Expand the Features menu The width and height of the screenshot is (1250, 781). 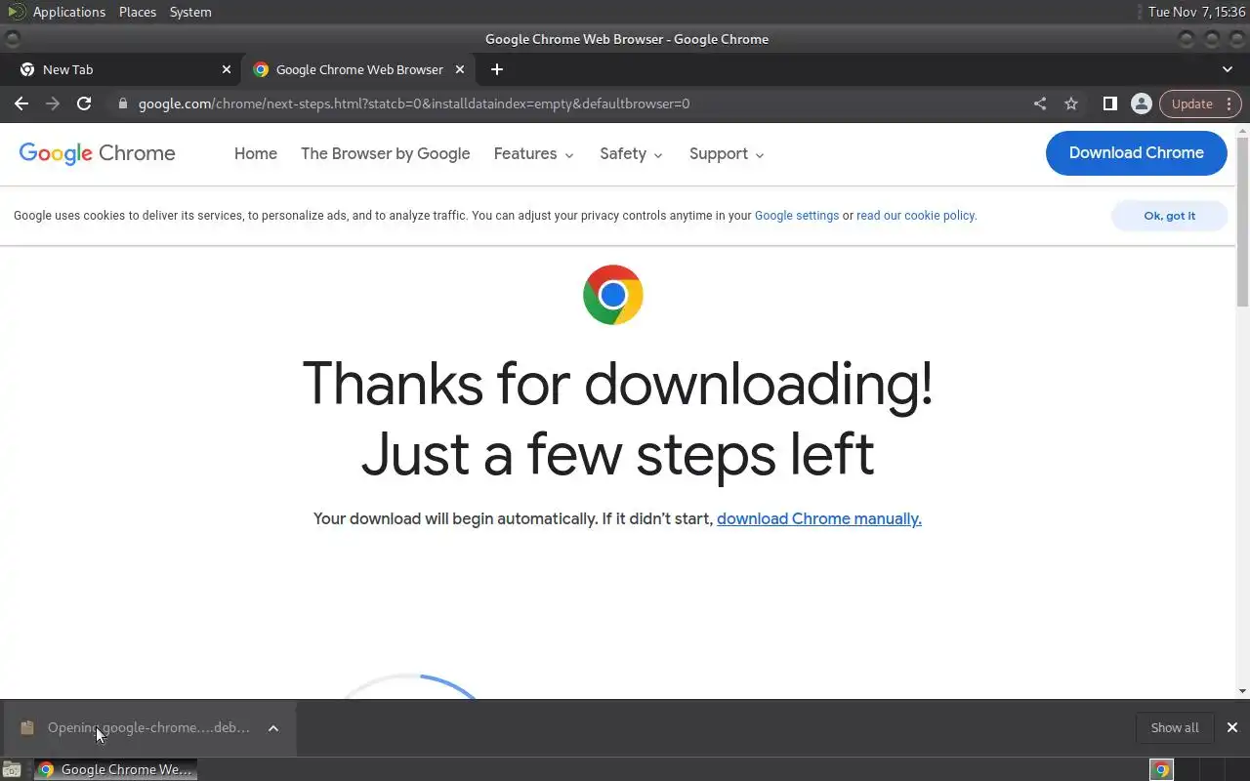click(x=533, y=153)
